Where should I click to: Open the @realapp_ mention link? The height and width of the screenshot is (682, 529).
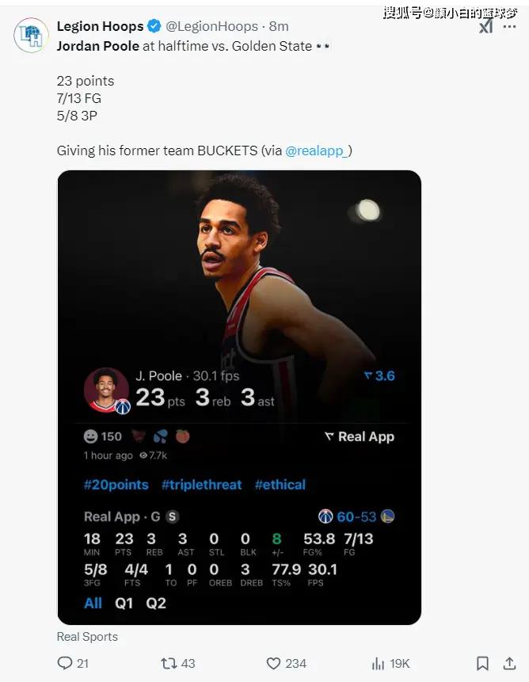tap(317, 150)
